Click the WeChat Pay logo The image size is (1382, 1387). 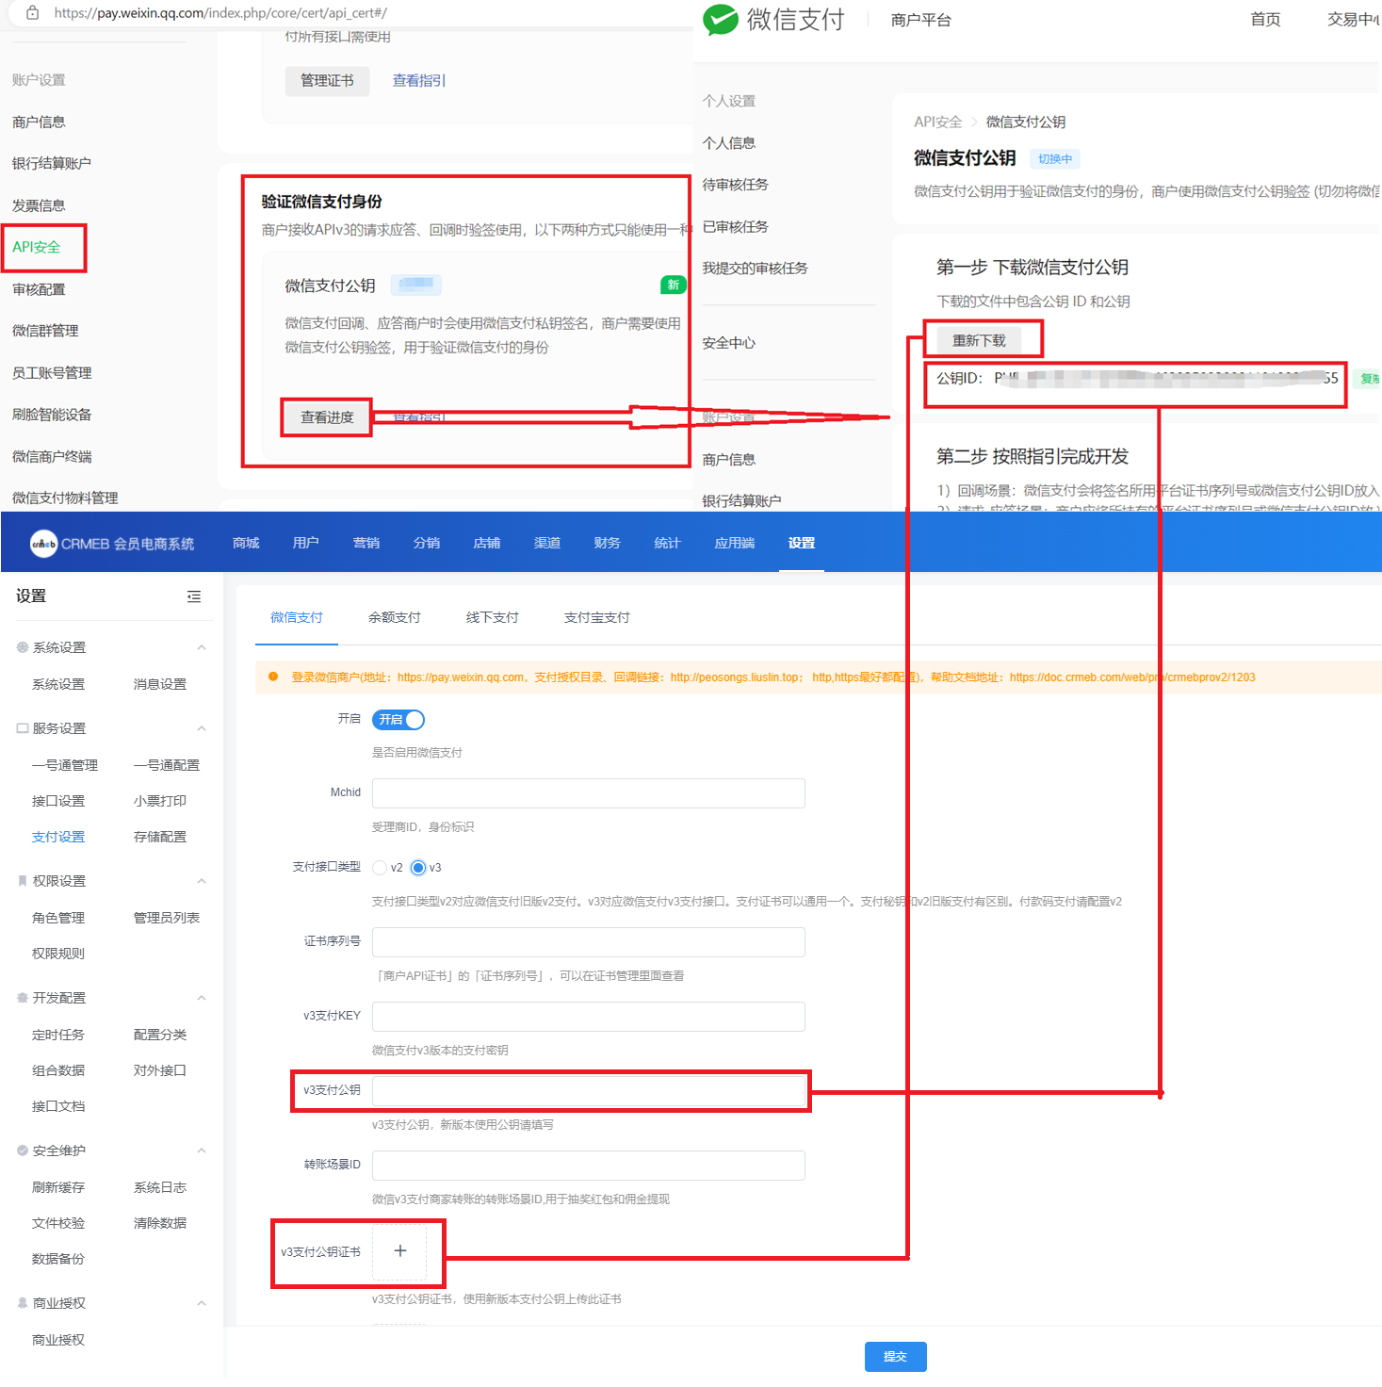tap(721, 20)
